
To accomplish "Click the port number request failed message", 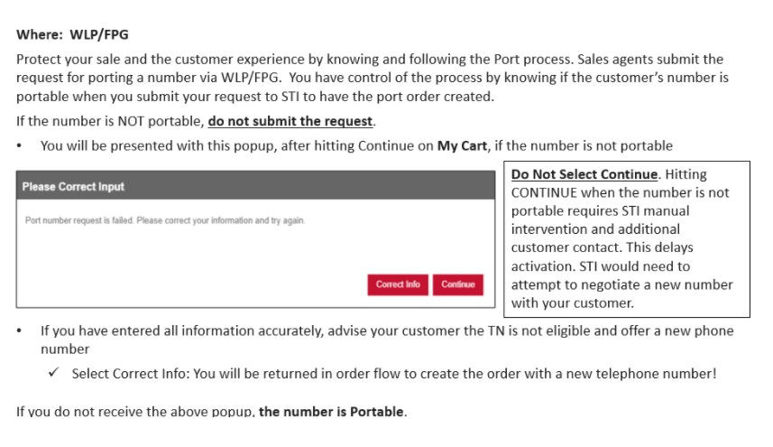I will (x=165, y=220).
